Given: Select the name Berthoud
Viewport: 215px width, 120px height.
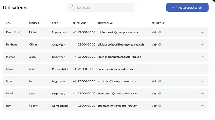Looking at the screenshot, I should click(x=12, y=45).
